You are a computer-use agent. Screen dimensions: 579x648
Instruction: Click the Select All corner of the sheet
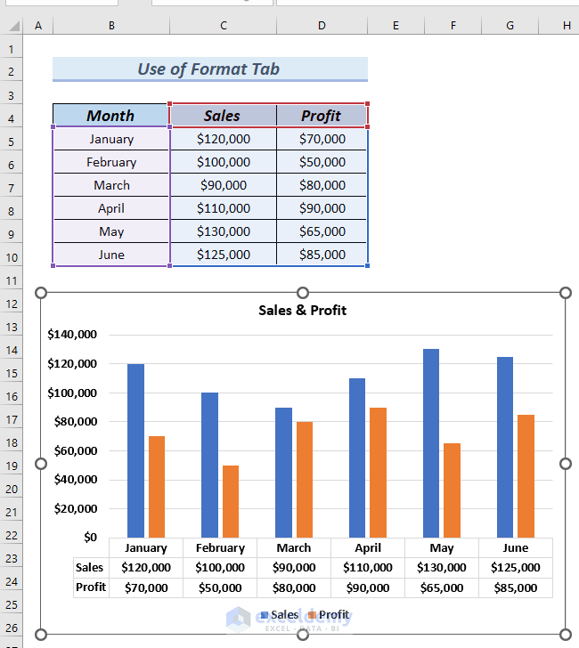click(12, 26)
